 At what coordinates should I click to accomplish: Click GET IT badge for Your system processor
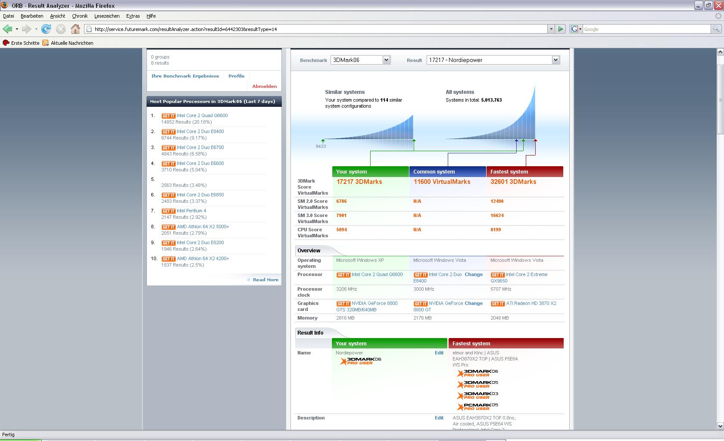coord(343,275)
